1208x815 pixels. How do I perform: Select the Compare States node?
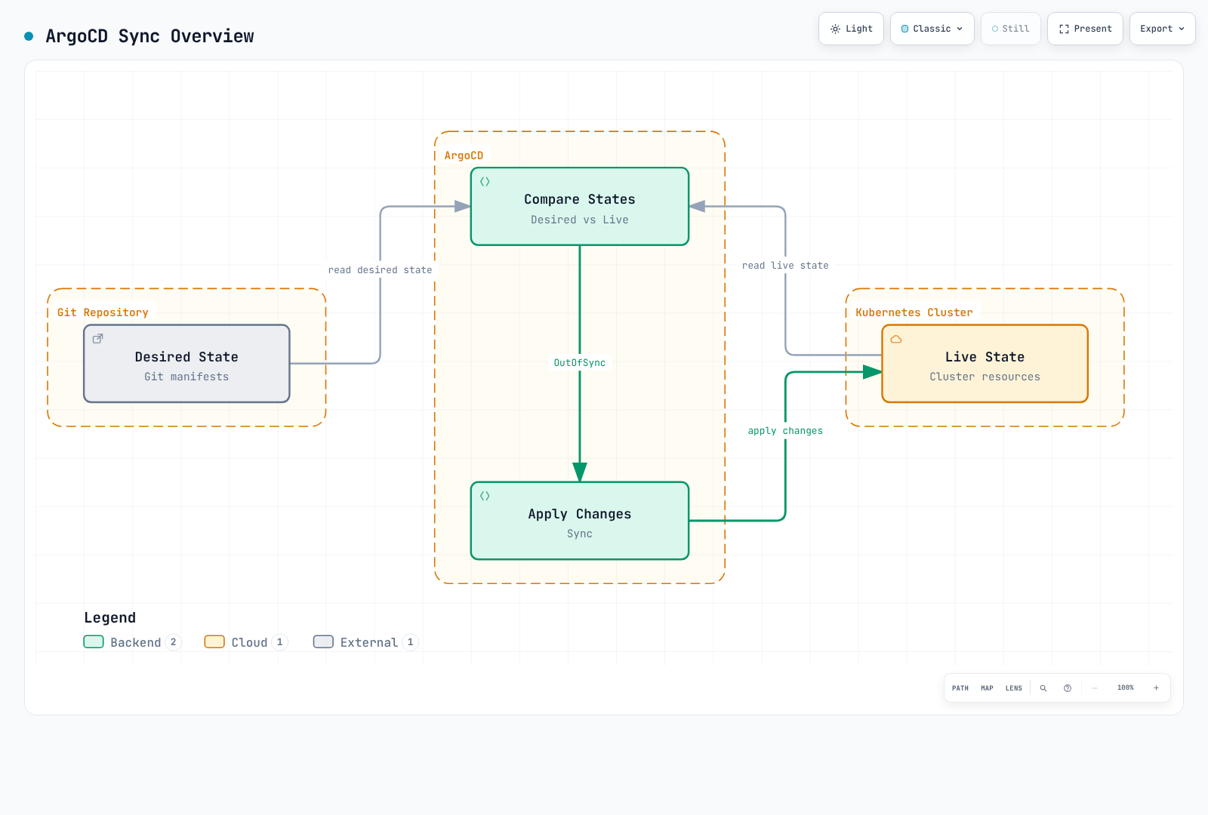click(x=580, y=207)
